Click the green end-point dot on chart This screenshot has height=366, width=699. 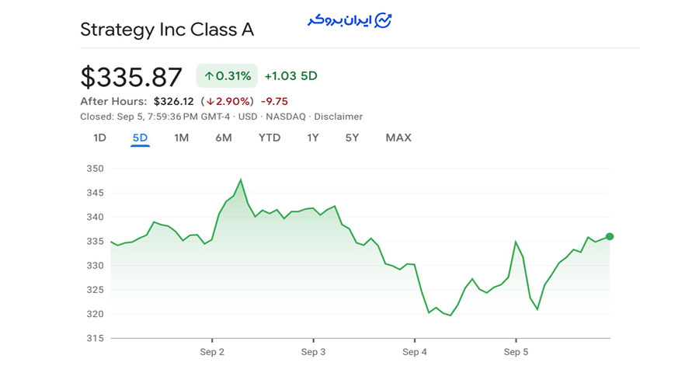pos(610,236)
